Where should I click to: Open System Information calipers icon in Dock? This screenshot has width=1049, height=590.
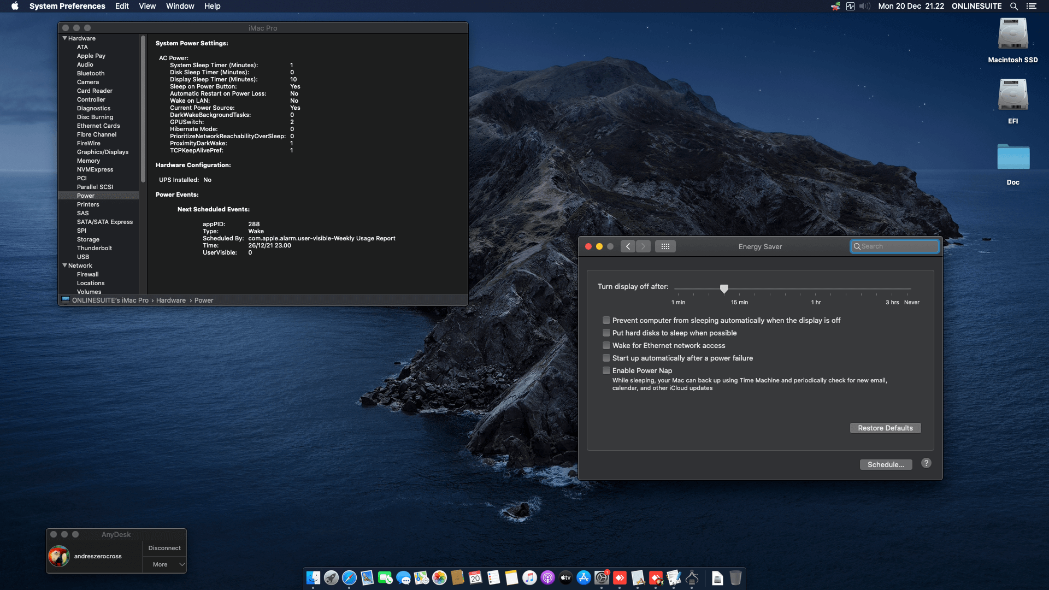click(x=692, y=577)
